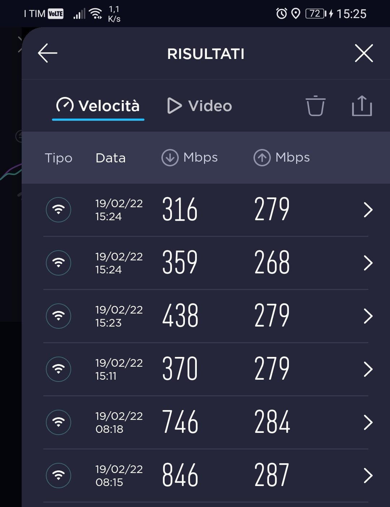Viewport: 390px width, 507px height.
Task: Tap the alarm icon in status bar
Action: 281,14
